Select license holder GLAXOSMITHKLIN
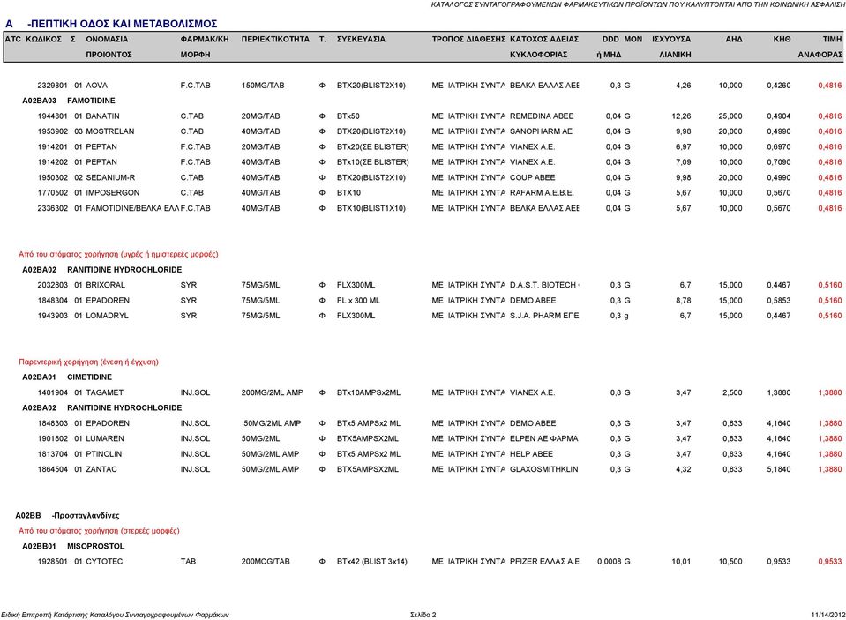The image size is (846, 620). click(x=543, y=469)
